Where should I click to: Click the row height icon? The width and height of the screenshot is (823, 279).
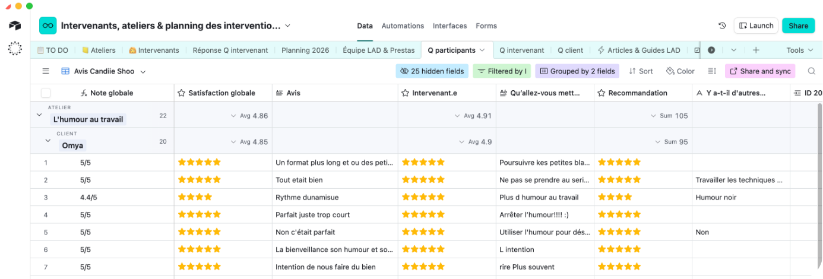pos(712,71)
